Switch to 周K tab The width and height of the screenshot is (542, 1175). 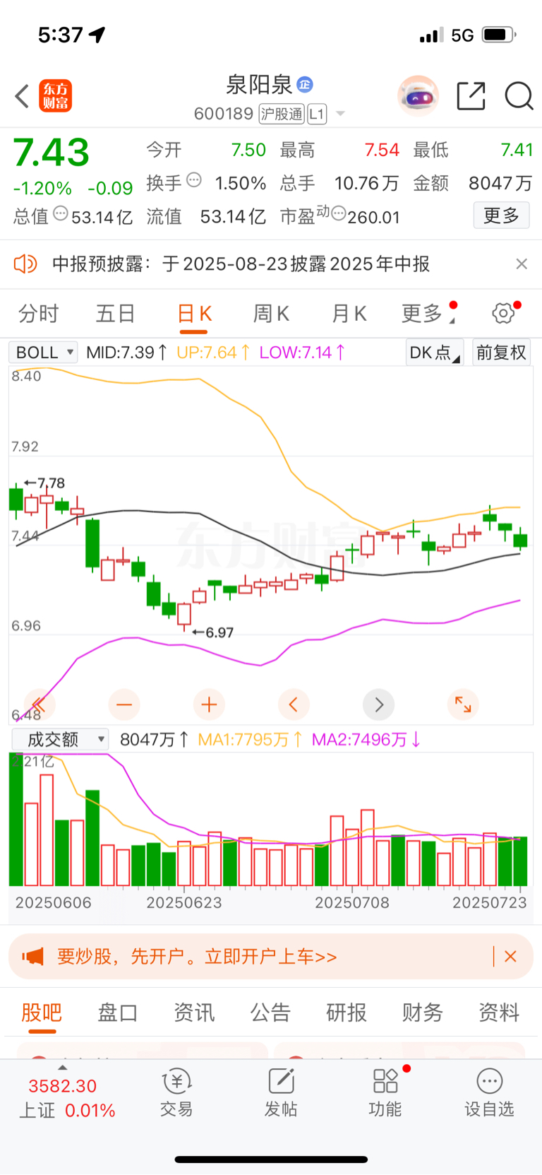[271, 313]
